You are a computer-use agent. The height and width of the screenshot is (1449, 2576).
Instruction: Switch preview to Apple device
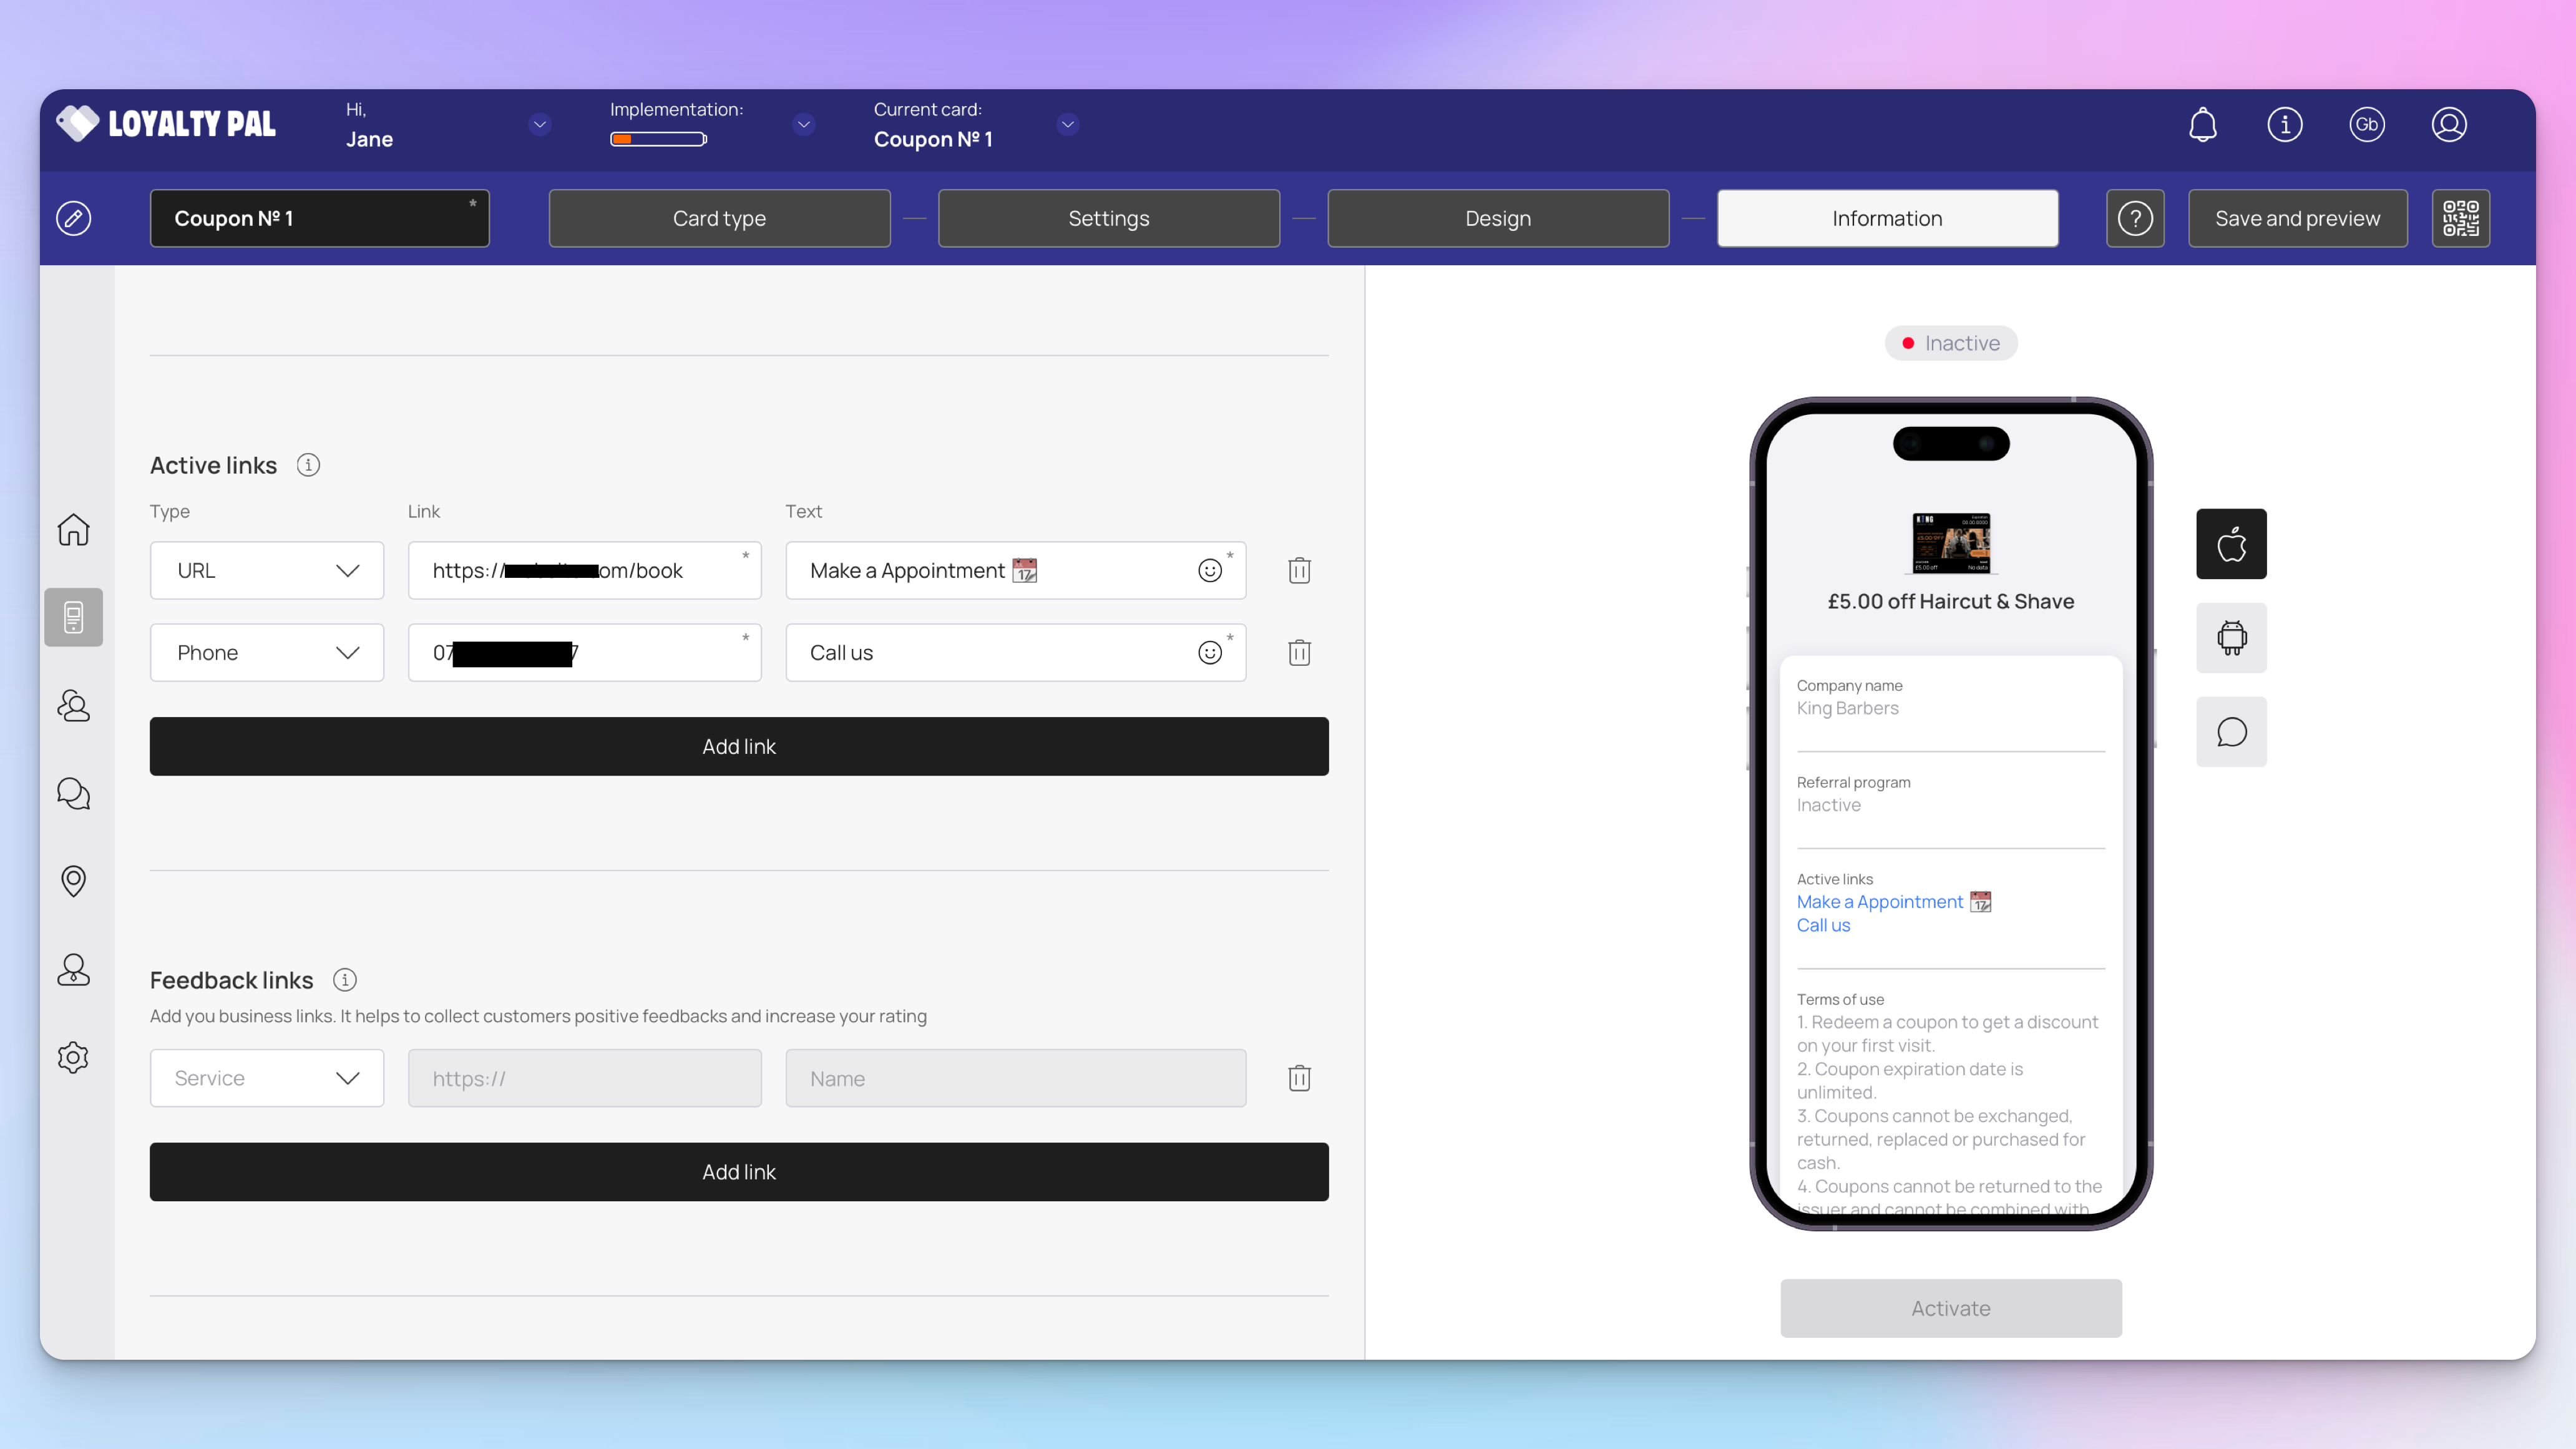pyautogui.click(x=2231, y=544)
